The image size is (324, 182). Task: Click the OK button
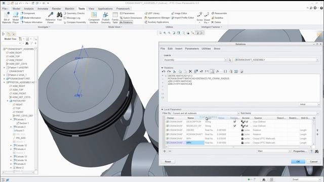tap(298, 162)
